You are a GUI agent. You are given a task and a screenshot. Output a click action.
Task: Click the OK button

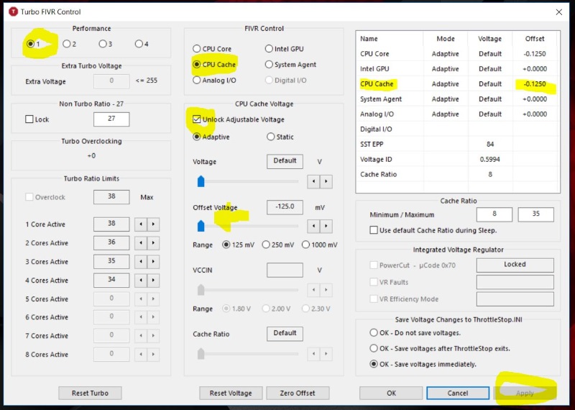(391, 393)
